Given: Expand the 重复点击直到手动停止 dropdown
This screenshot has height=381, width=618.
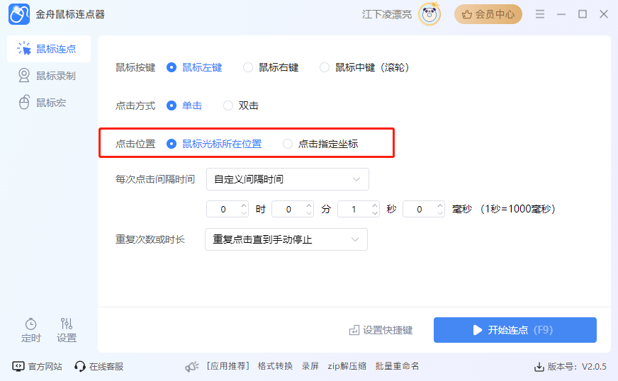Looking at the screenshot, I should tap(286, 239).
